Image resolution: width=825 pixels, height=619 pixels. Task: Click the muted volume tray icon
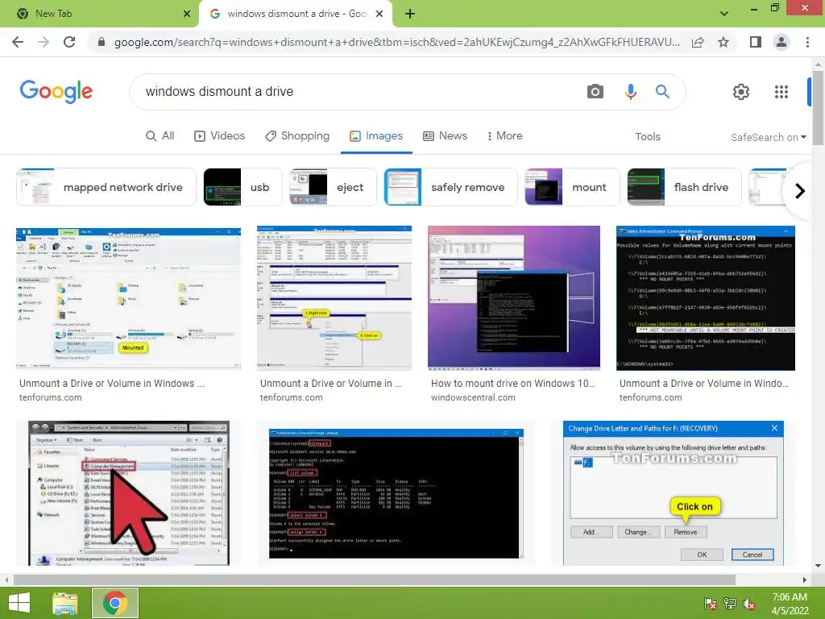pyautogui.click(x=749, y=604)
